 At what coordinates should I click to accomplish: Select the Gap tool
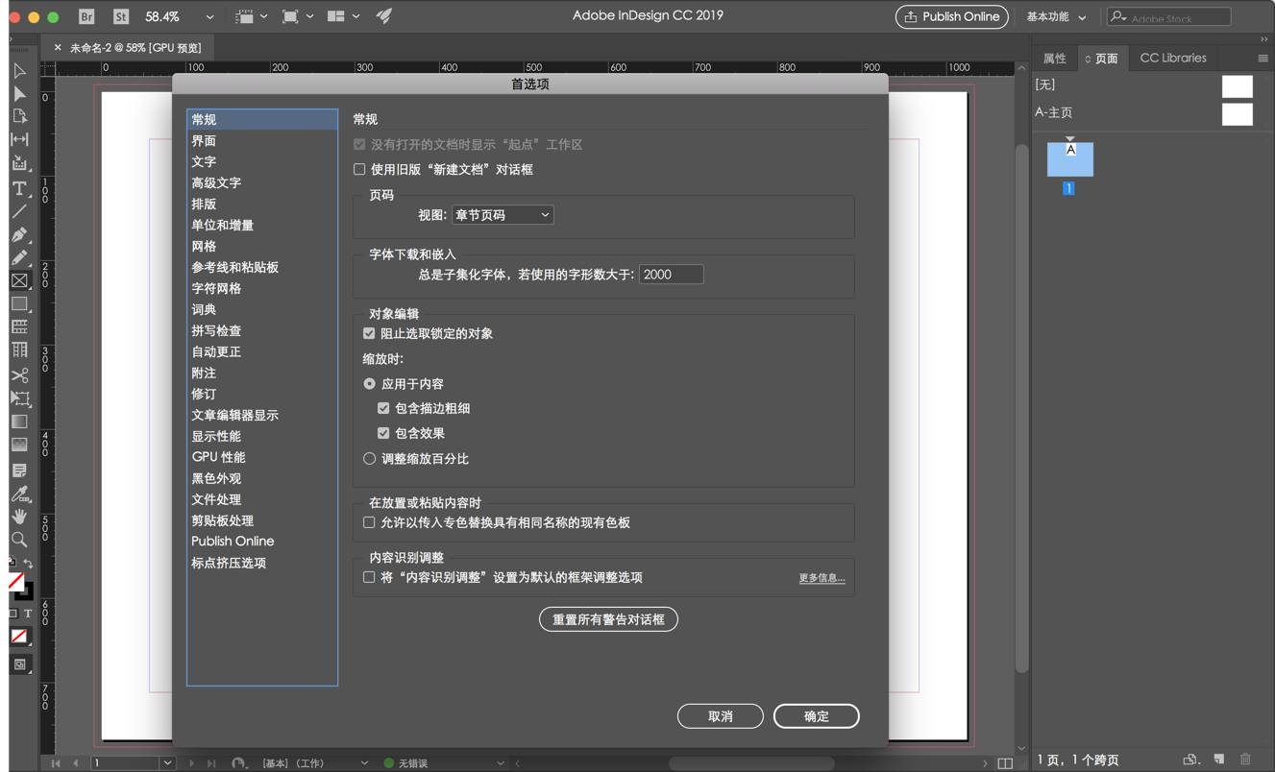point(19,140)
